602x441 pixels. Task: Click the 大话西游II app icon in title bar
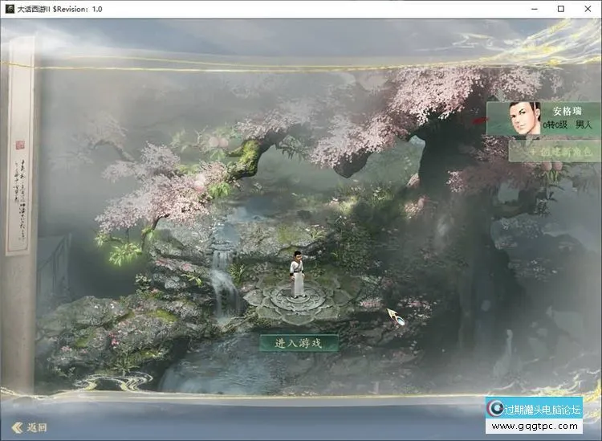10,8
